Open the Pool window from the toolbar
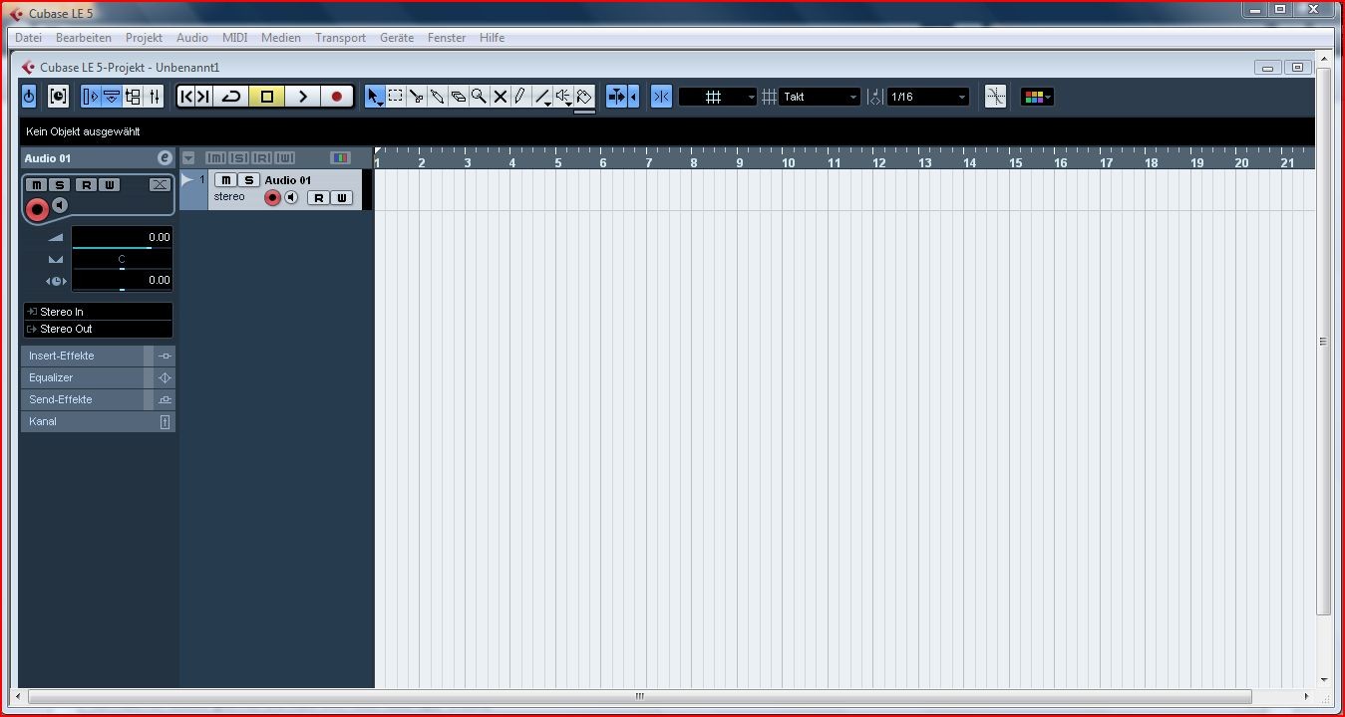1345x717 pixels. [134, 97]
